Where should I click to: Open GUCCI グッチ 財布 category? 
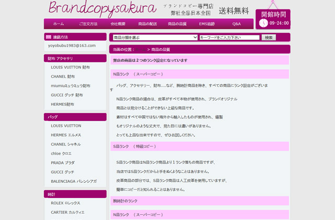[67, 95]
